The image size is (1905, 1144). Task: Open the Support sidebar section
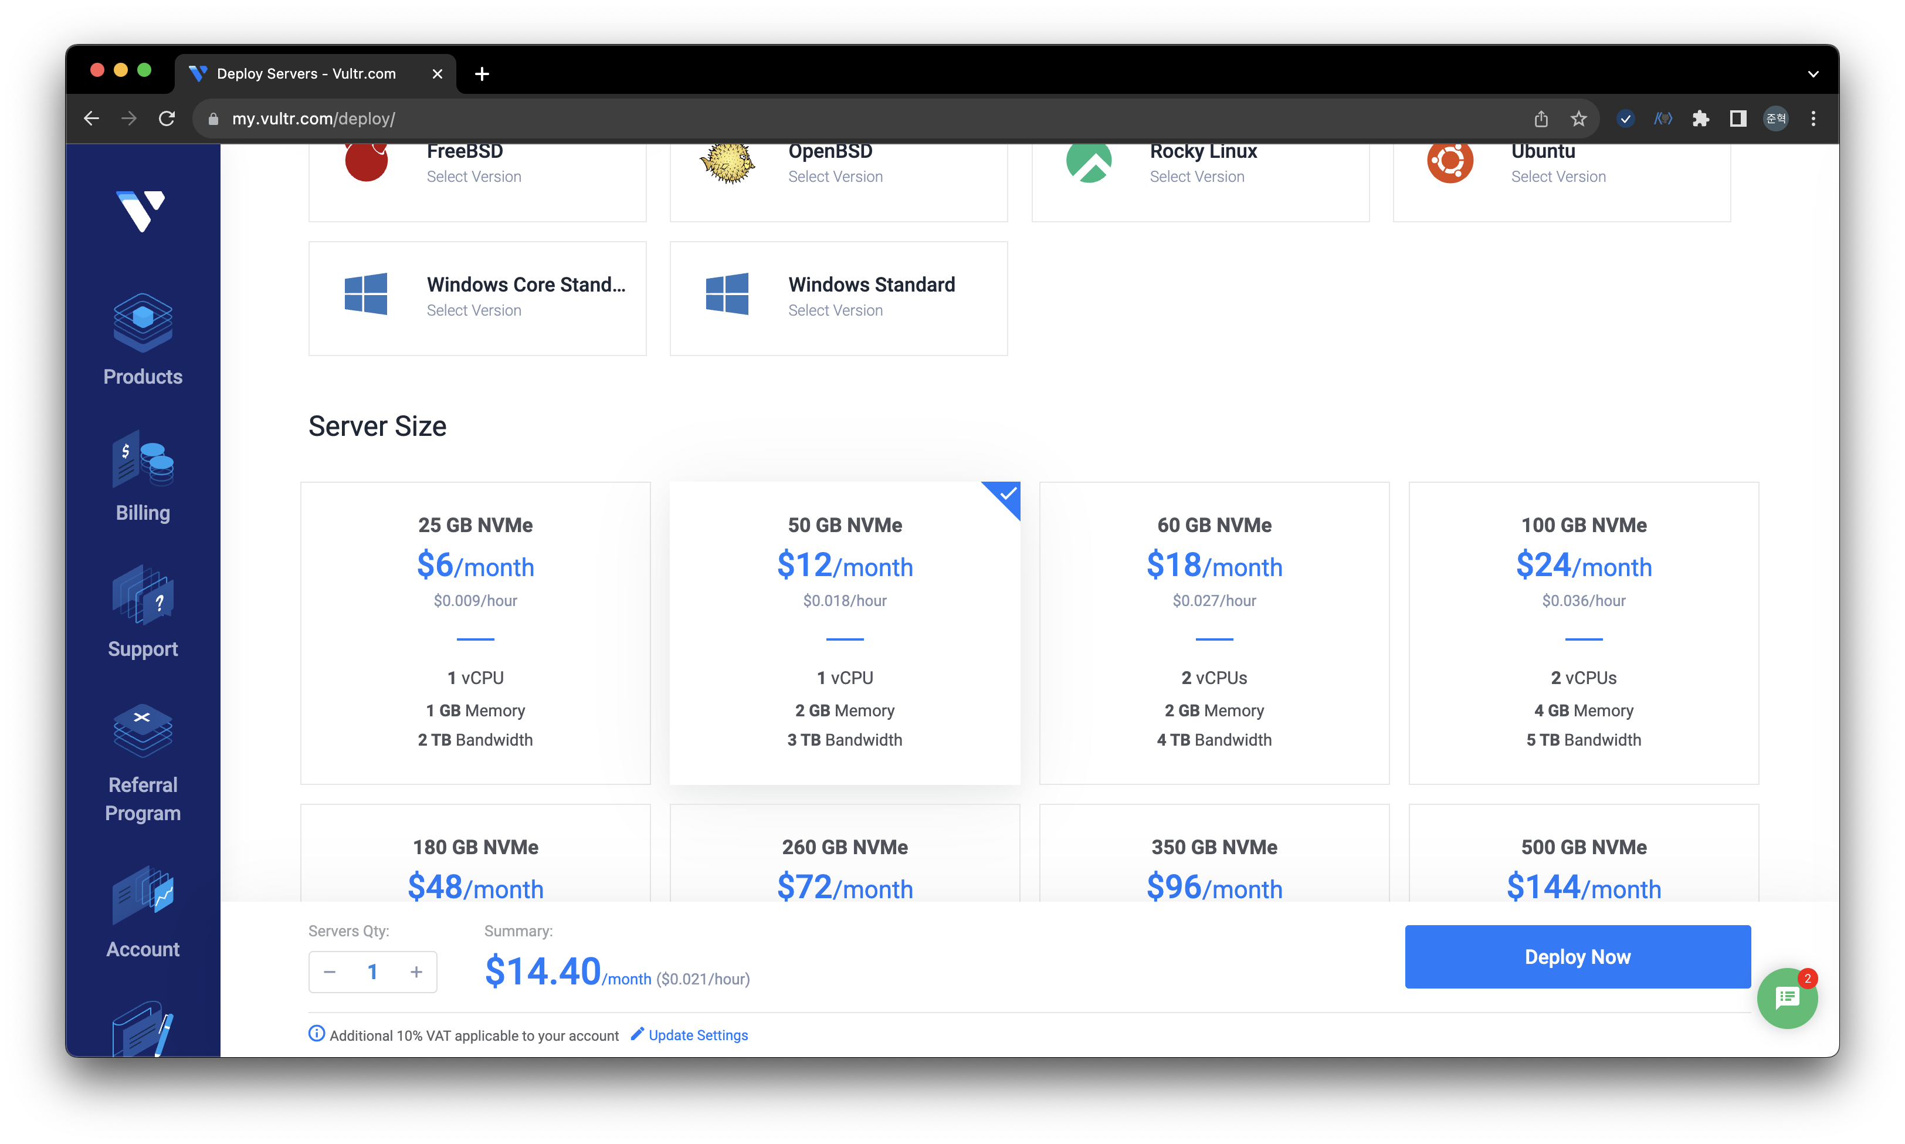[143, 612]
